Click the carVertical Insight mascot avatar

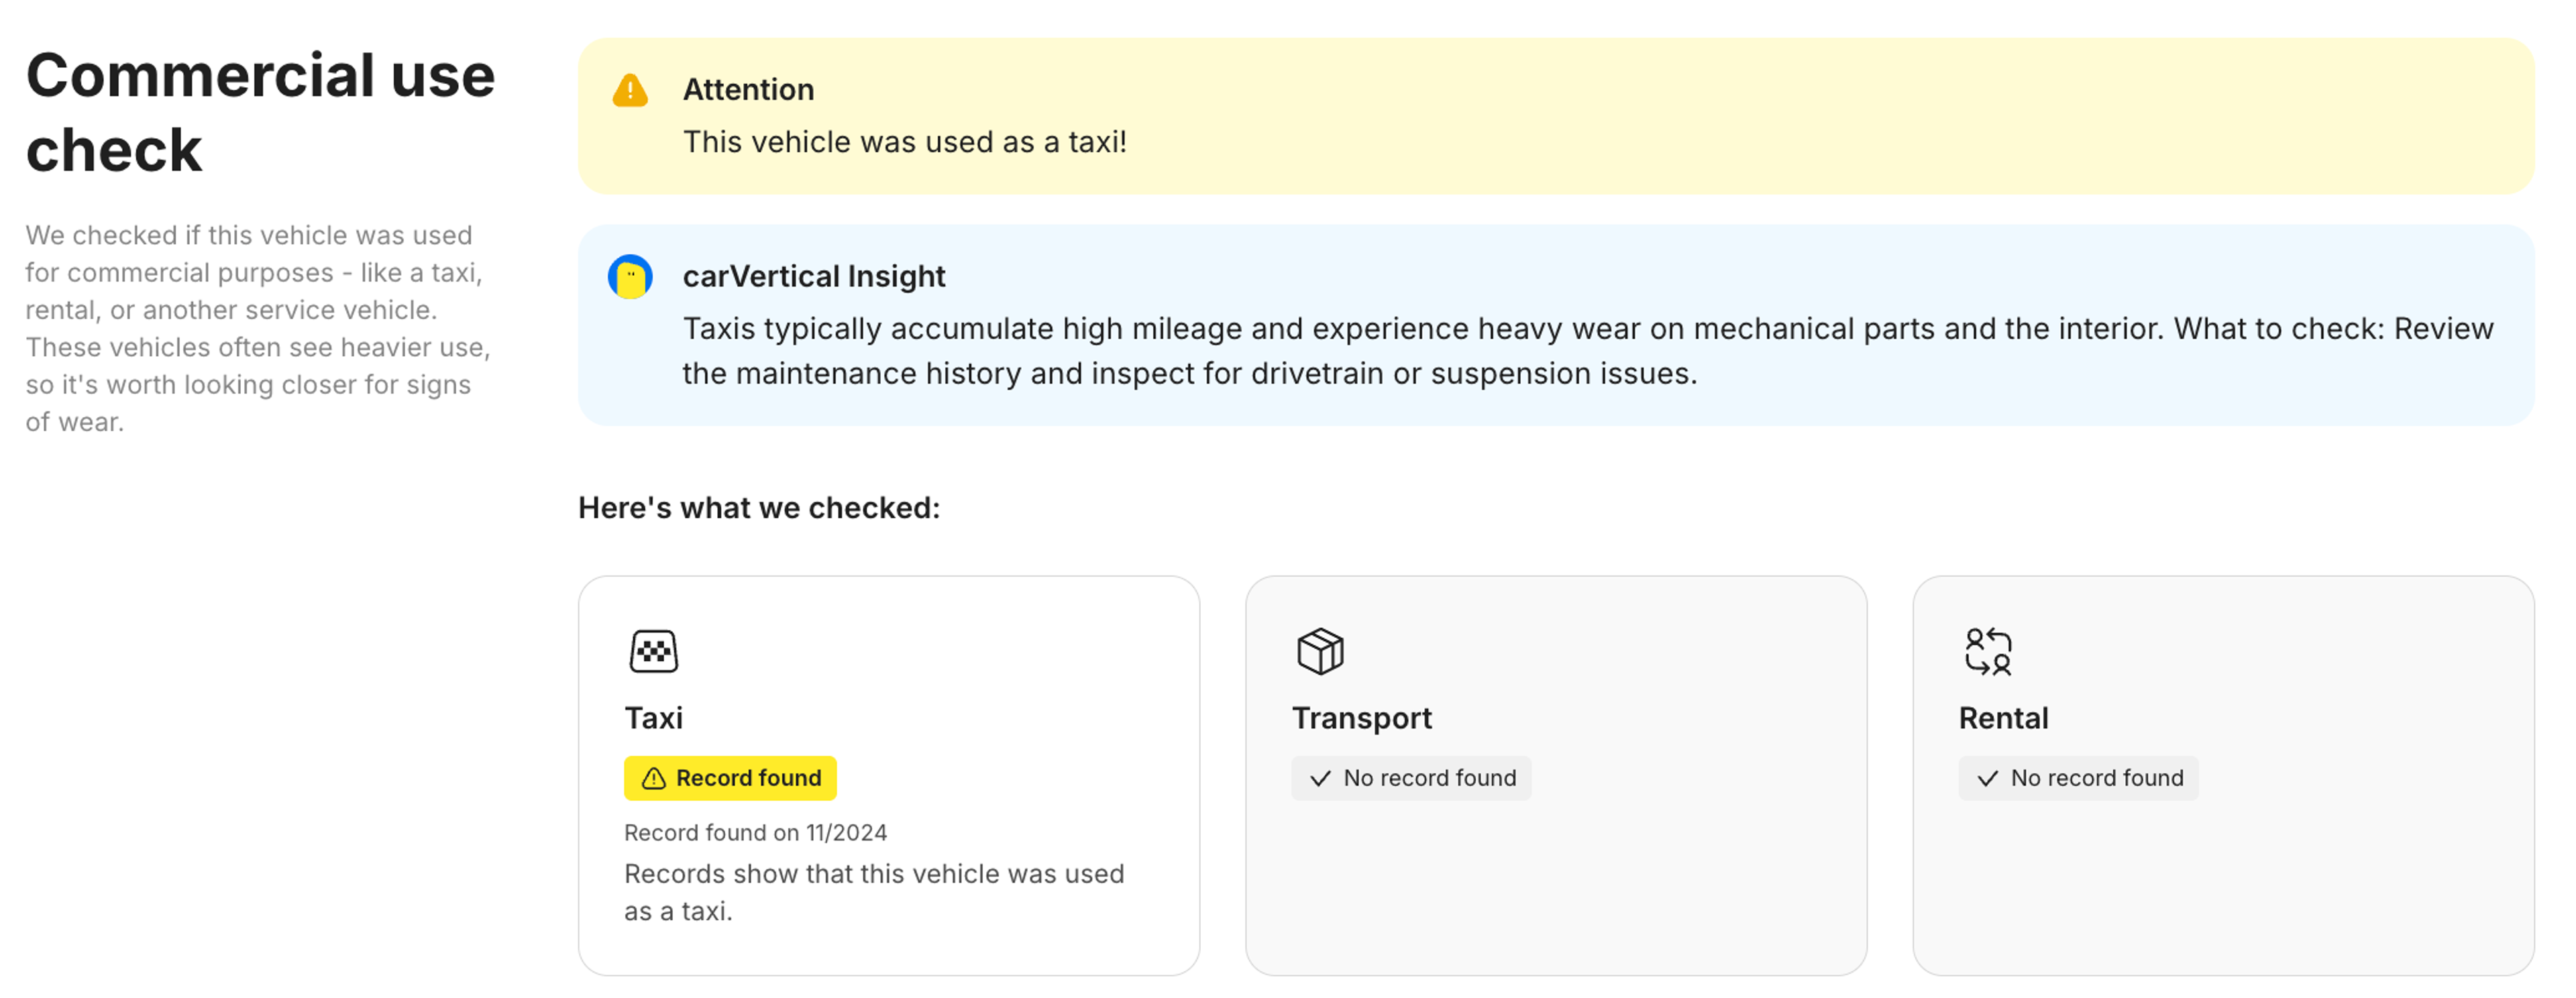click(630, 277)
